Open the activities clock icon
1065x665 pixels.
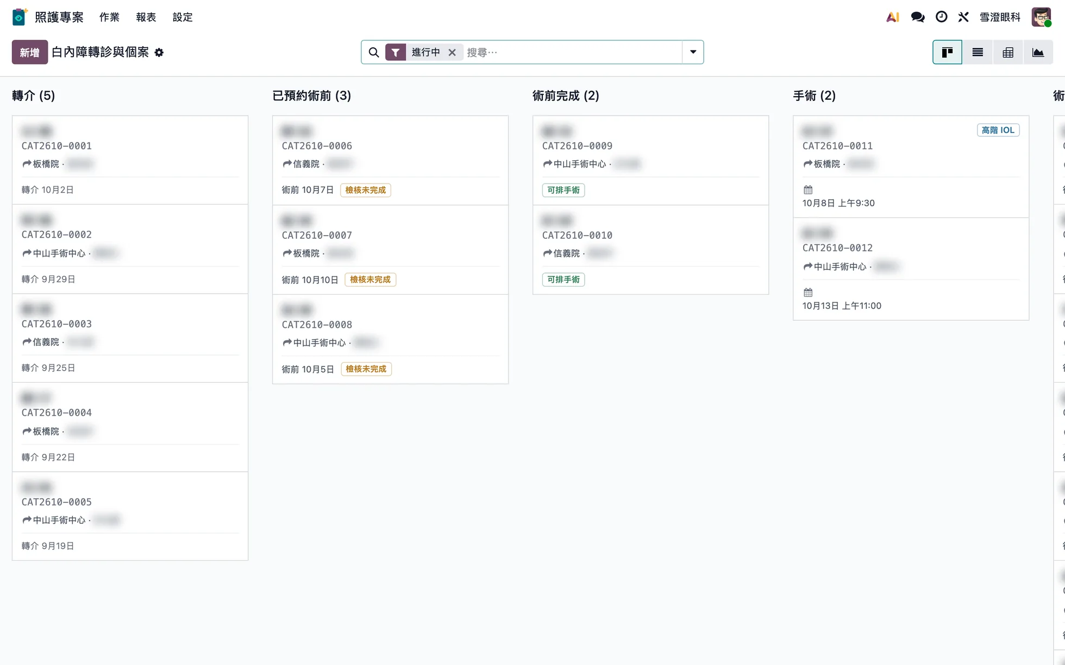(942, 17)
